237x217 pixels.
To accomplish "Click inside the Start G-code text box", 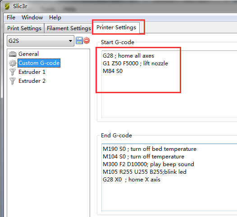I will (x=169, y=84).
